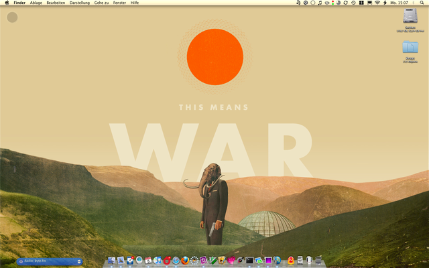The image size is (429, 268).
Task: Click the pie-chart menu bar icon
Action: click(339, 3)
